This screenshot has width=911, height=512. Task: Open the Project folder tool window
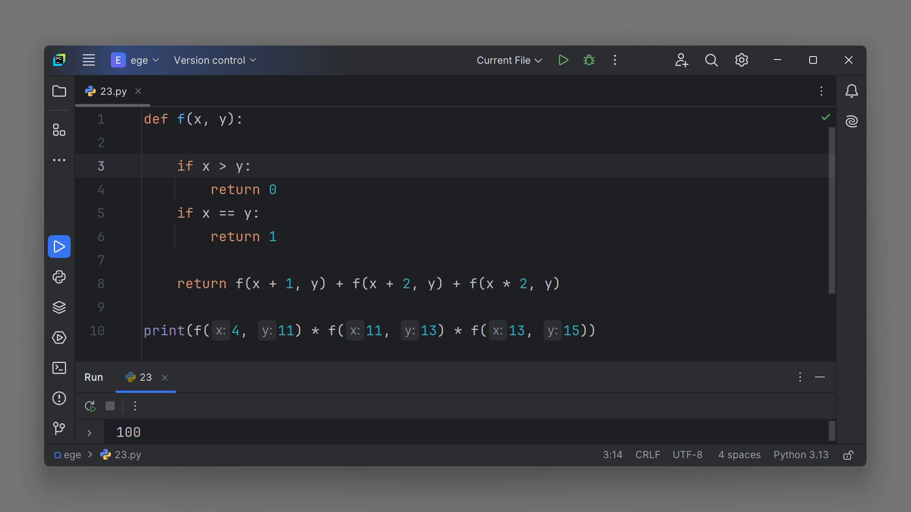pos(59,91)
